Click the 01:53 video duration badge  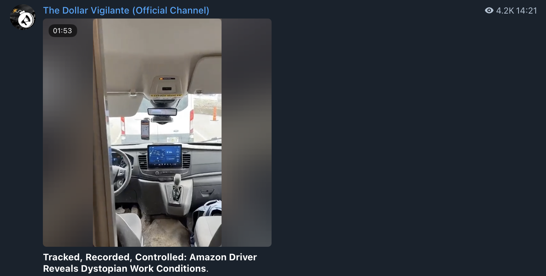click(x=63, y=31)
